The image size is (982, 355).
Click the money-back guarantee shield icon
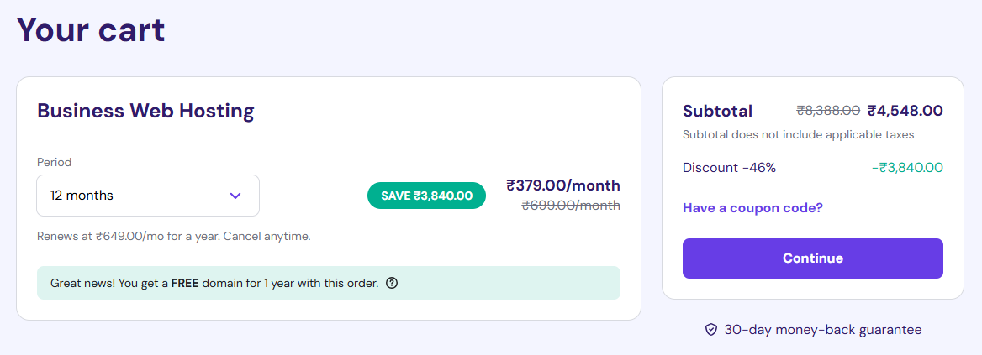(710, 330)
